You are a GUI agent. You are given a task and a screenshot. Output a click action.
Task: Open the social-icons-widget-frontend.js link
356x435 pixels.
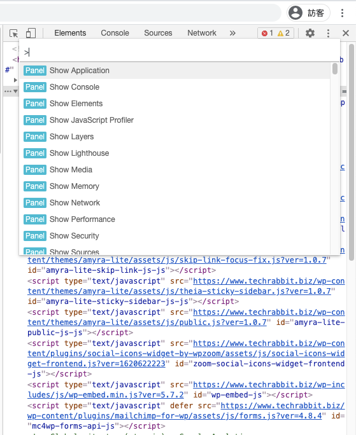(186, 354)
